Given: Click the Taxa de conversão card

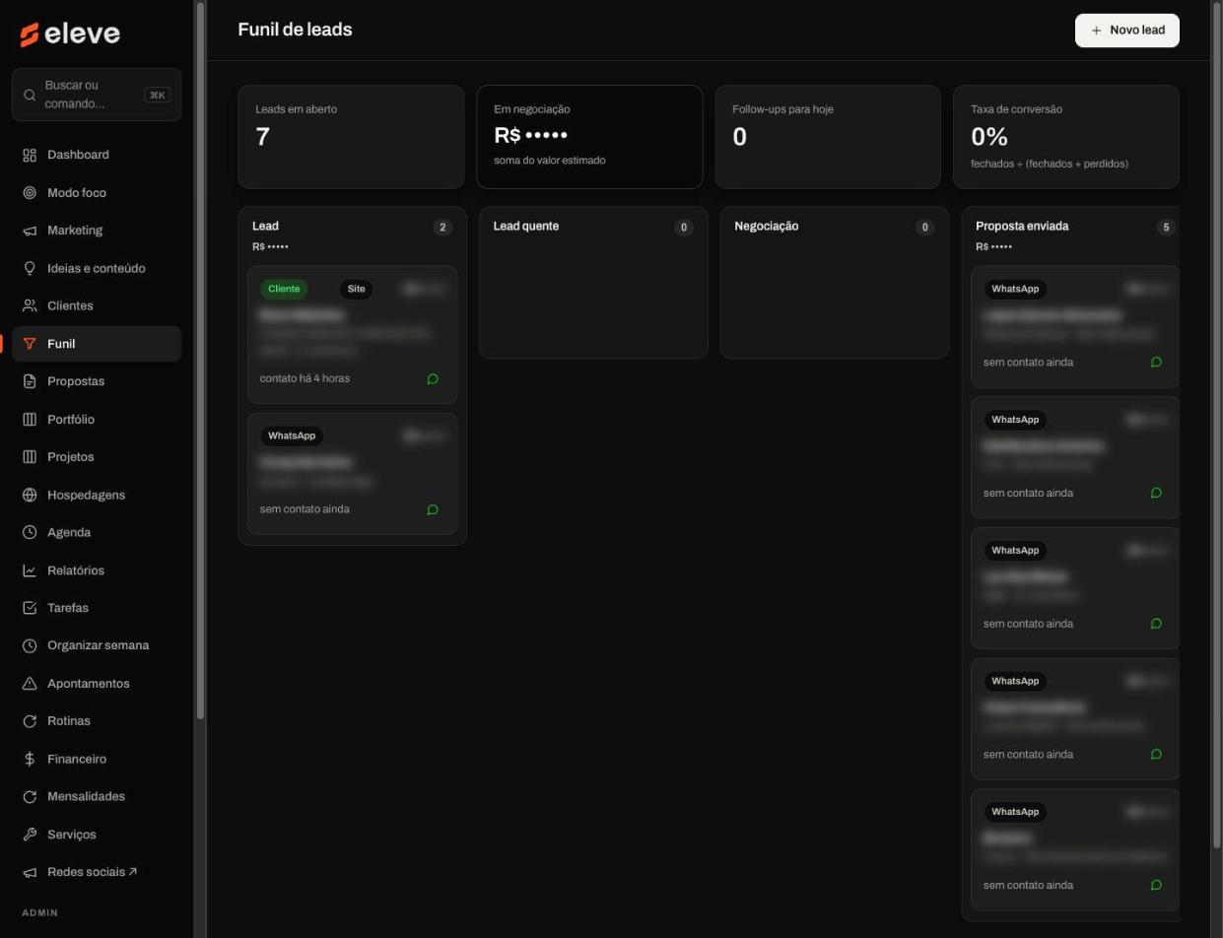Looking at the screenshot, I should 1066,137.
